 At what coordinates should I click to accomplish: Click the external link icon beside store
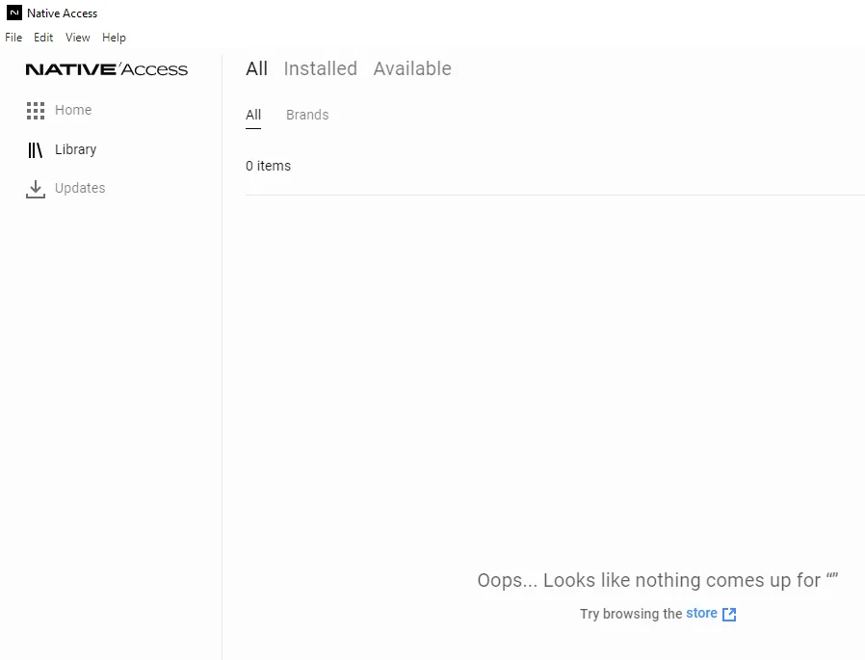[729, 614]
